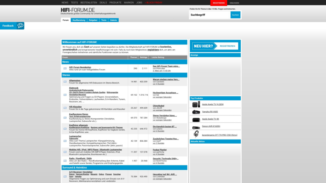Open latest post Foobar Playlist
The width and height of the screenshot is (326, 183).
[160, 150]
